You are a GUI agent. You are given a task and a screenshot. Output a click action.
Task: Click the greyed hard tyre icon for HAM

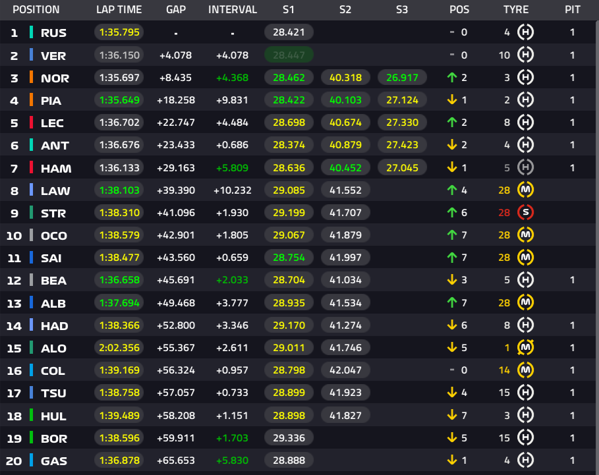click(x=525, y=167)
